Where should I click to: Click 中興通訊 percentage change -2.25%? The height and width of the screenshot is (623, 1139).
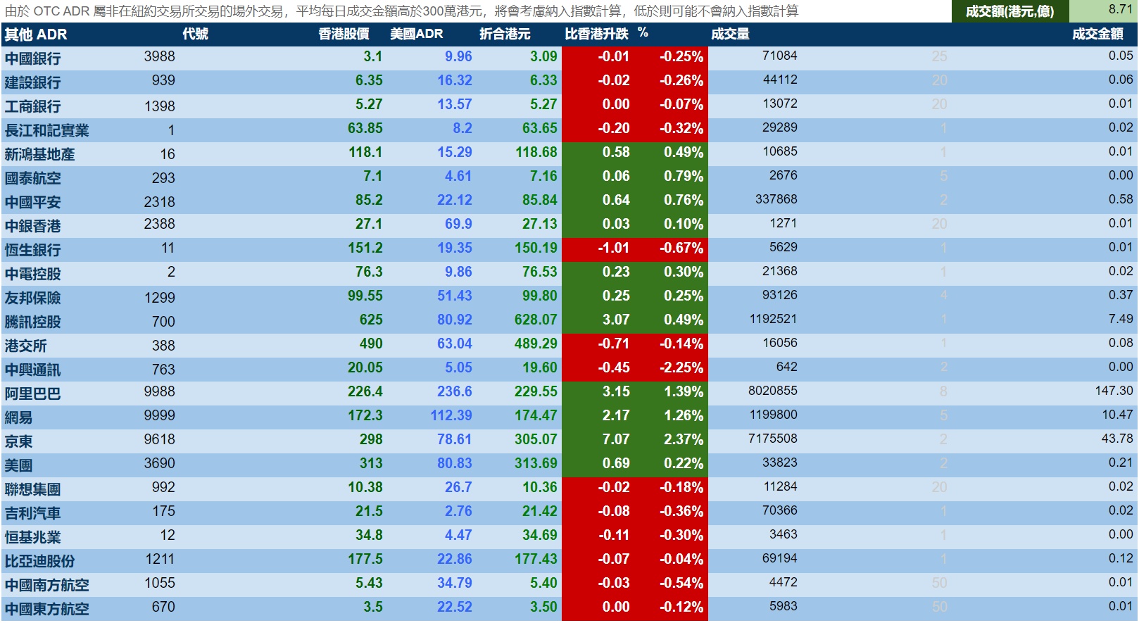point(681,367)
